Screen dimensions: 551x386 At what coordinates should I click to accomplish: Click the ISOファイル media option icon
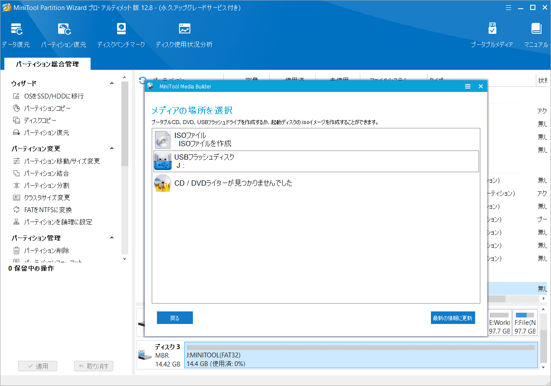coord(163,140)
